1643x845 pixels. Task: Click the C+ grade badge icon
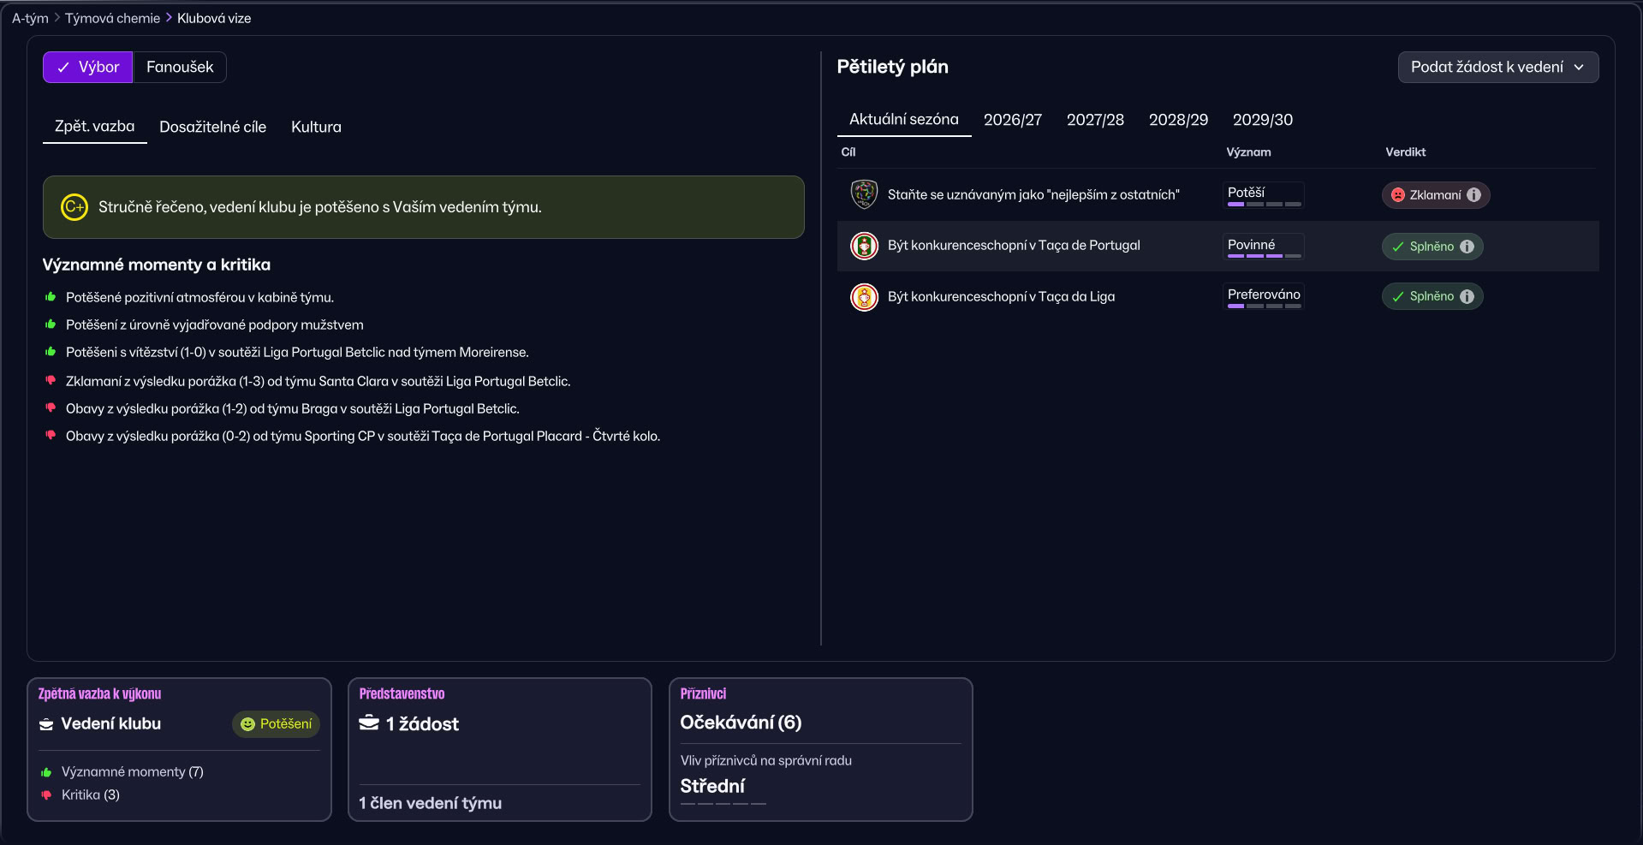(x=74, y=207)
